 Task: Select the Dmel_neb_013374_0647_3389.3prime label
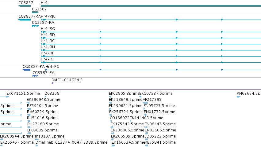71,142
